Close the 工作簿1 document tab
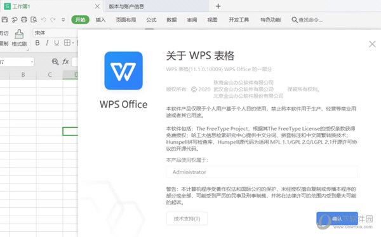This screenshot has width=381, height=237. click(97, 6)
